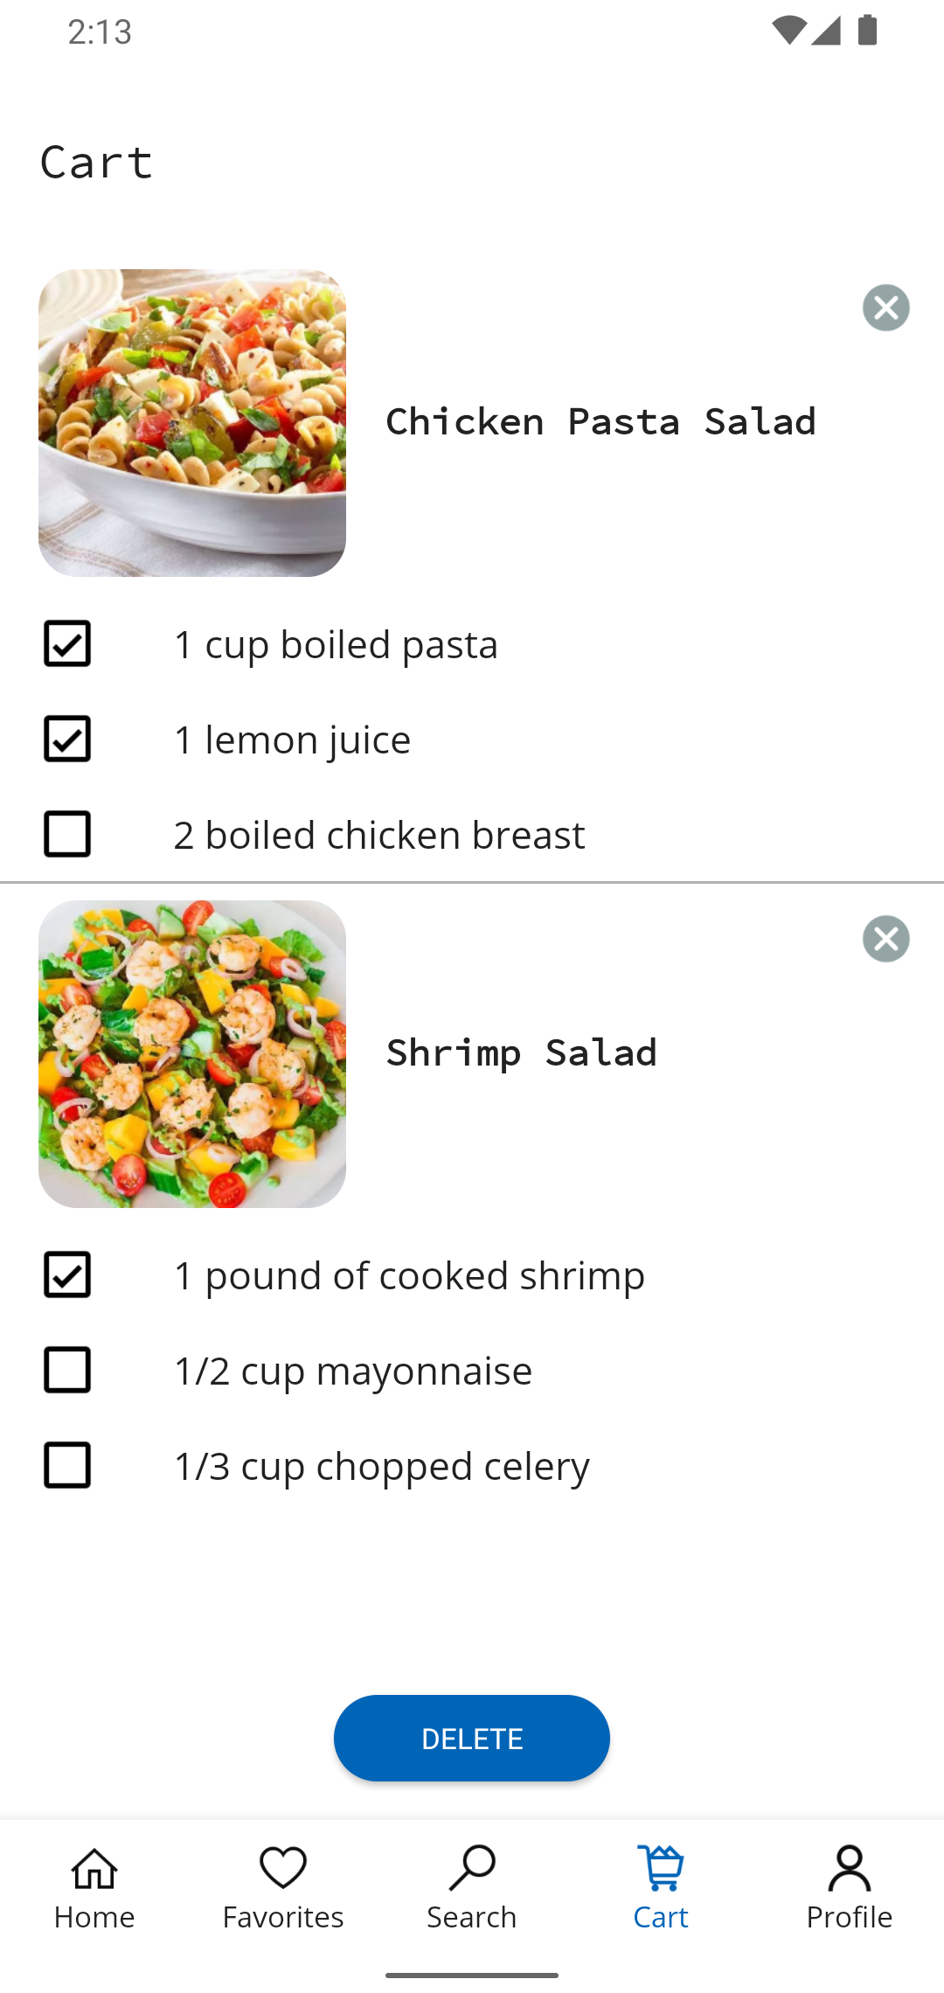The width and height of the screenshot is (944, 1993).
Task: Tick the 1/3 cup chopped celery checkbox
Action: [x=67, y=1465]
